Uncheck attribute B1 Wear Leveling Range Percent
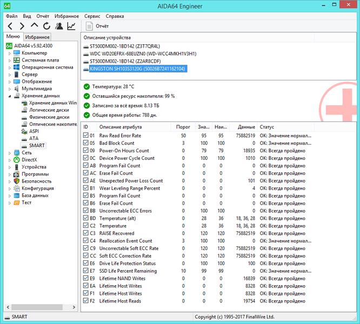The height and width of the screenshot is (324, 360). tap(86, 188)
